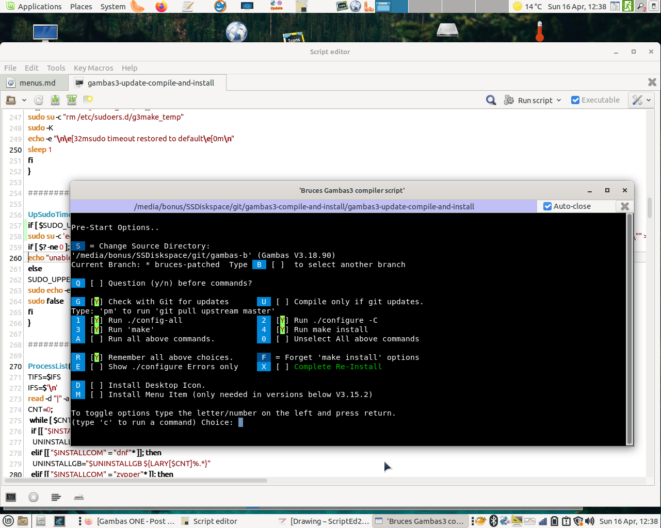Open the Tools menu
The image size is (661, 528).
pyautogui.click(x=56, y=68)
